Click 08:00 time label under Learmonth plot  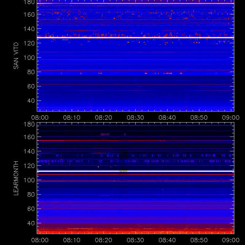pos(40,240)
